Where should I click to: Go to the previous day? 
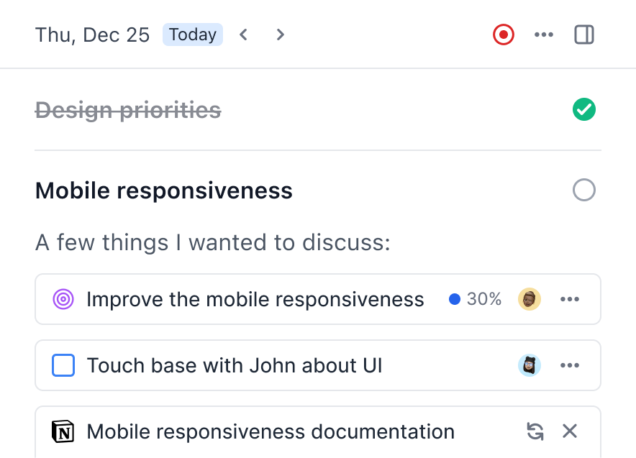(244, 35)
